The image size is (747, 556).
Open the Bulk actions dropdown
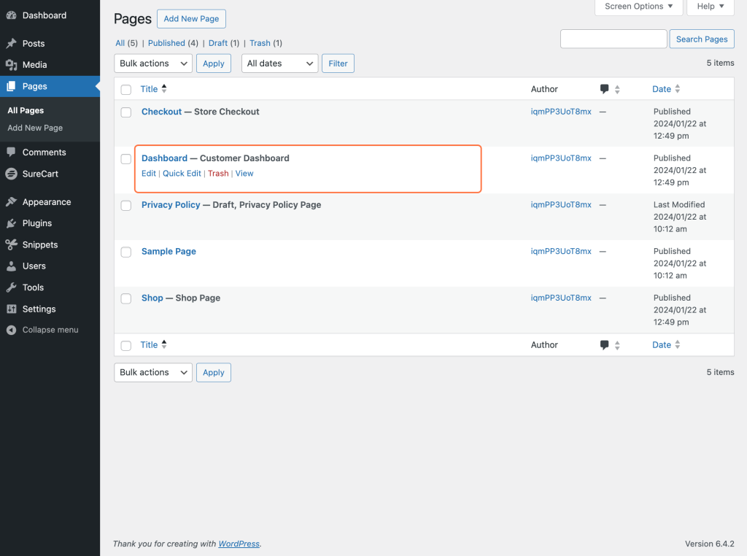point(152,63)
